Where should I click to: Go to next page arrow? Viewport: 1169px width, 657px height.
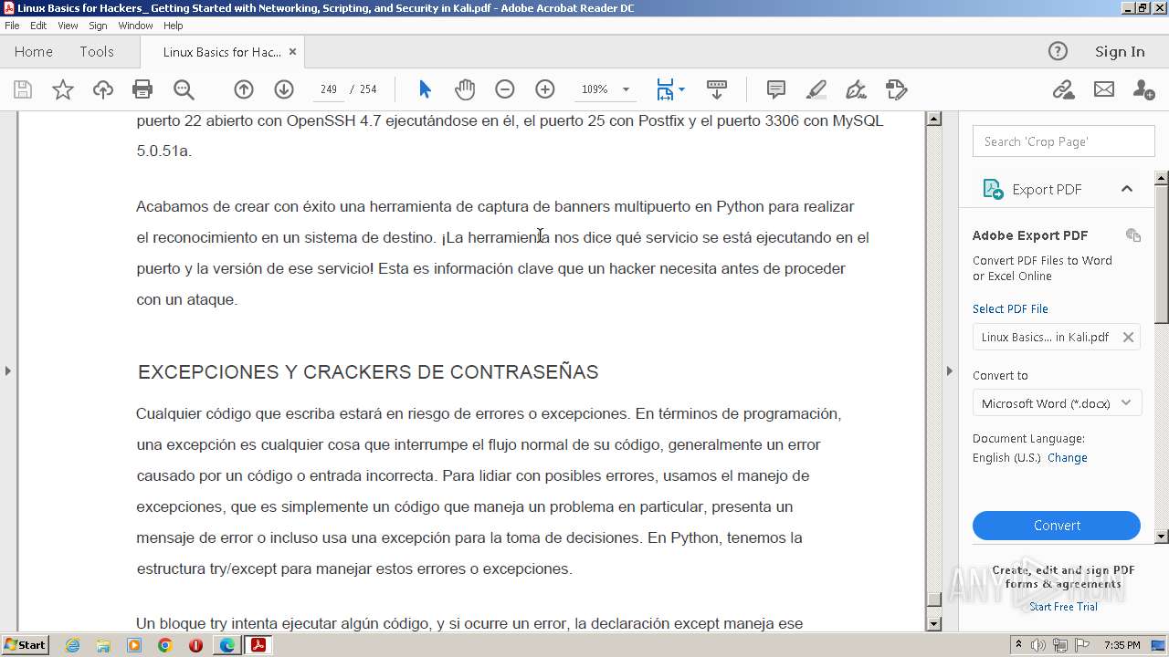pyautogui.click(x=283, y=89)
